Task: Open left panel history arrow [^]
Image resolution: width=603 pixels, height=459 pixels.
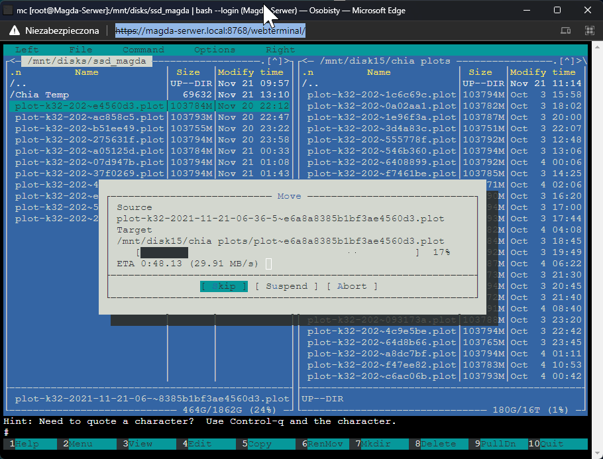Action: click(x=275, y=61)
